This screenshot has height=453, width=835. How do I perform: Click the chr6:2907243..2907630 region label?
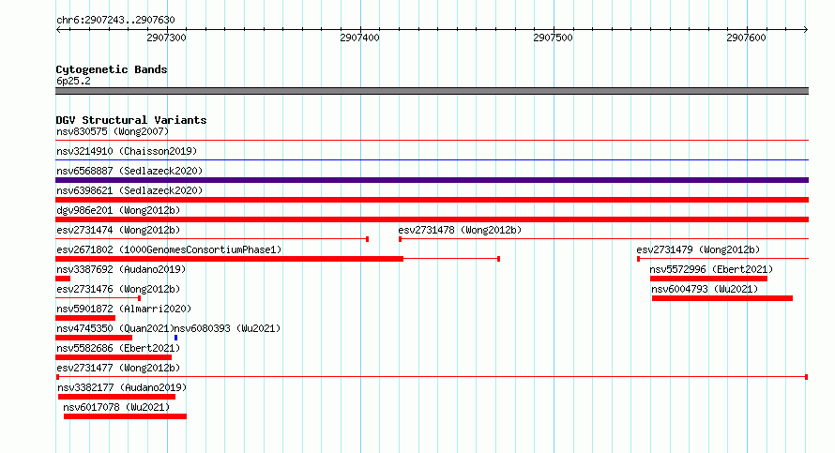pos(115,20)
